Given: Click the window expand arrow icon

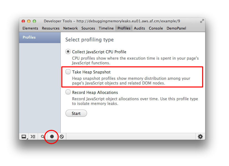Looking at the screenshot, I should click(202, 21).
